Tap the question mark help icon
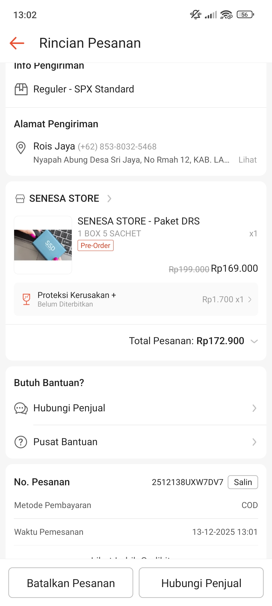272x606 pixels. [x=21, y=442]
